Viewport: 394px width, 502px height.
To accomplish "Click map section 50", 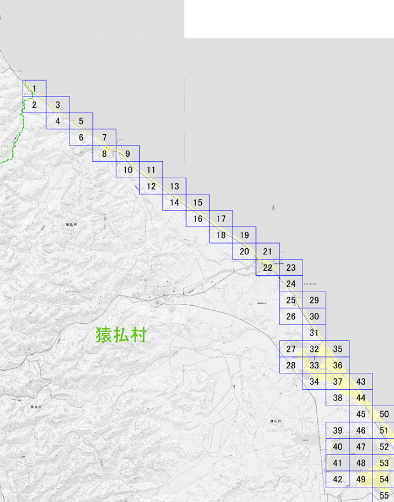I will pyautogui.click(x=384, y=414).
